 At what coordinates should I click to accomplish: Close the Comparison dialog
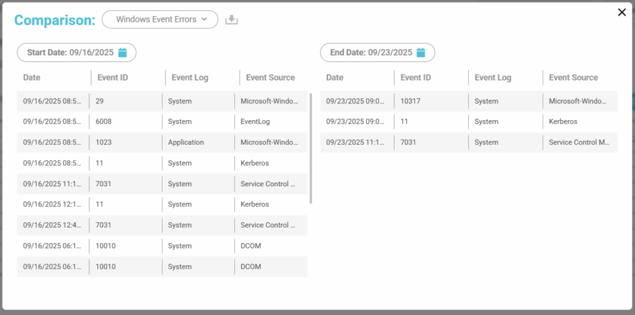(622, 12)
